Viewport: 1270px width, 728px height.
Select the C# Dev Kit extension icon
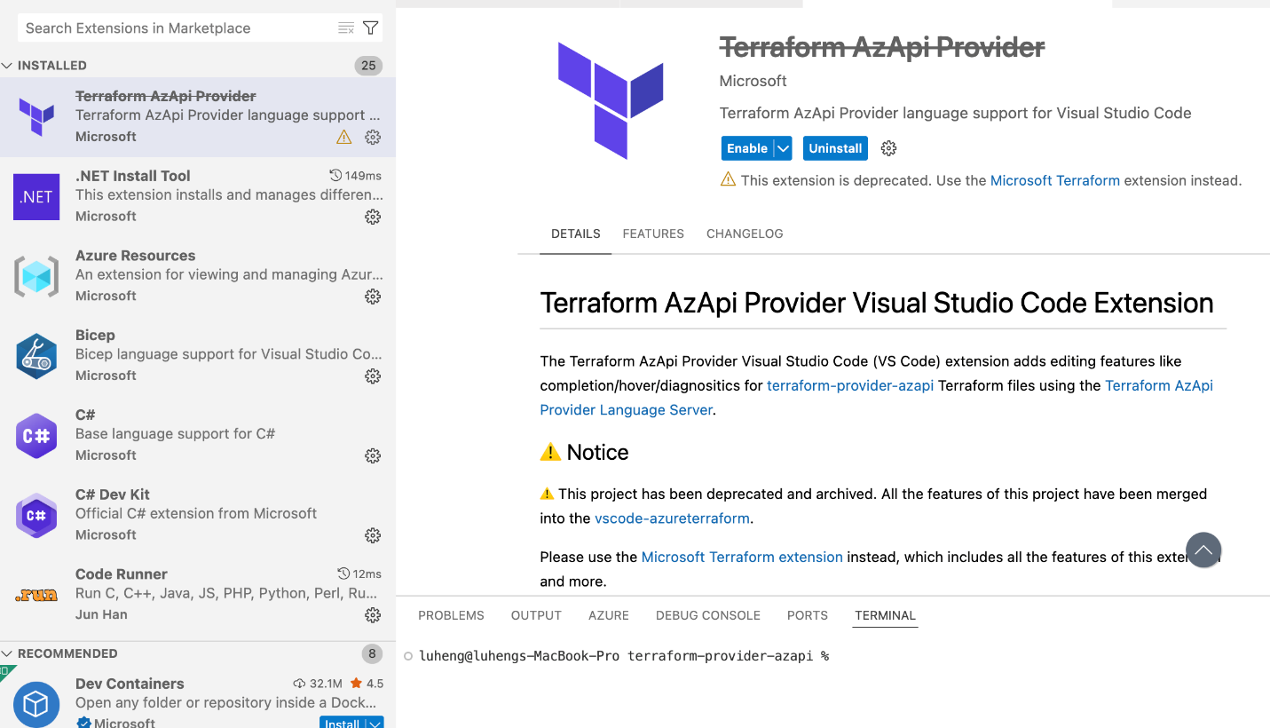[35, 515]
